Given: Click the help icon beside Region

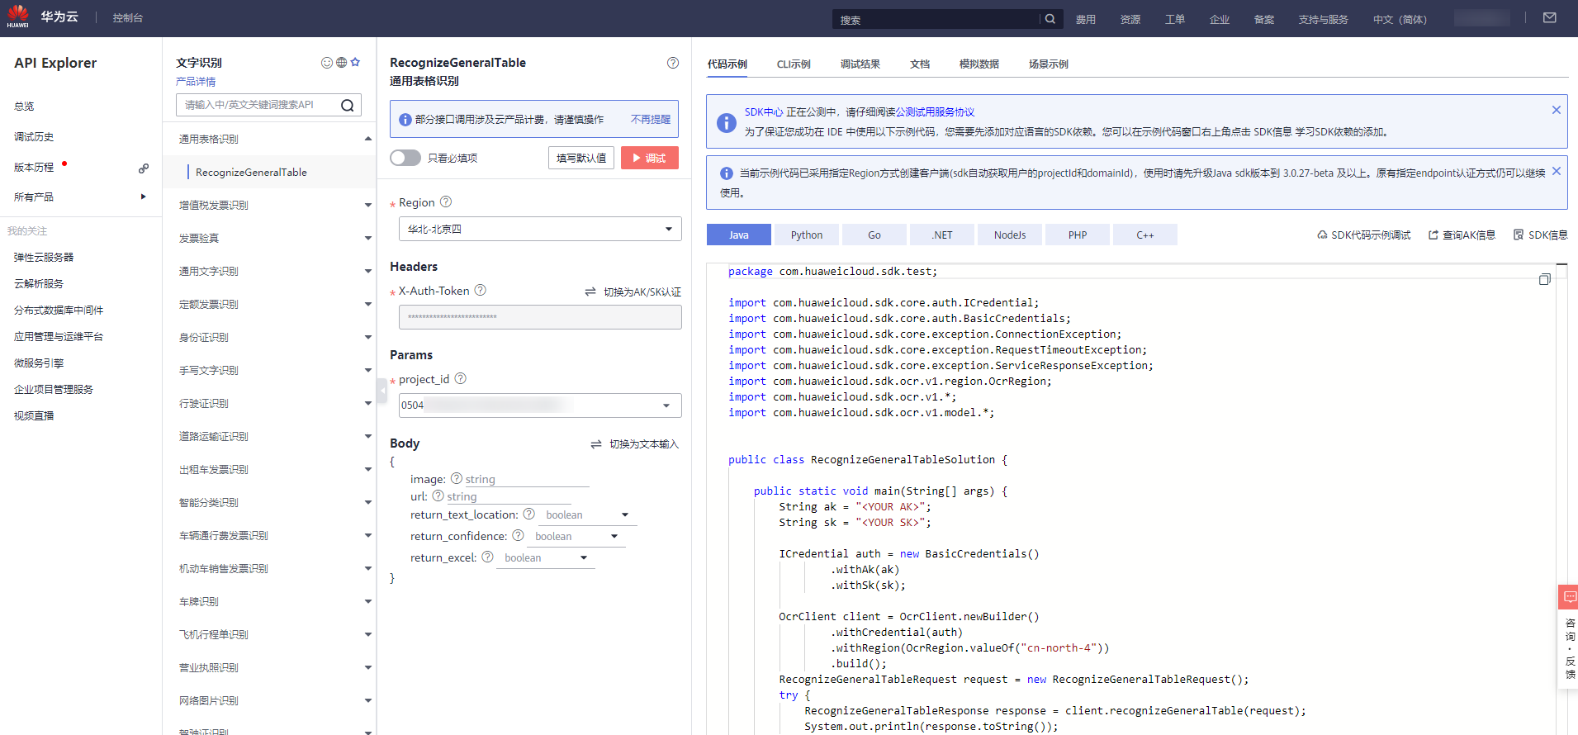Looking at the screenshot, I should pos(446,202).
